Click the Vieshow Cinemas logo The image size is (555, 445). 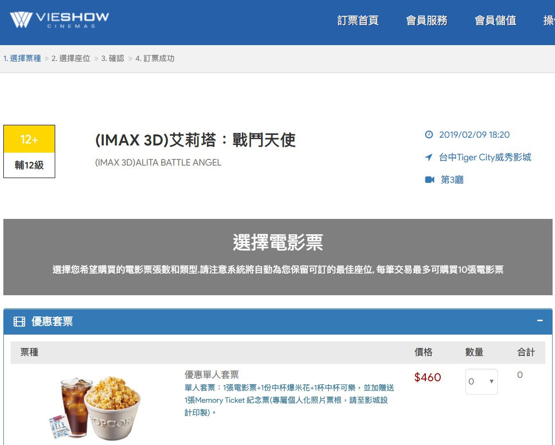click(x=60, y=20)
